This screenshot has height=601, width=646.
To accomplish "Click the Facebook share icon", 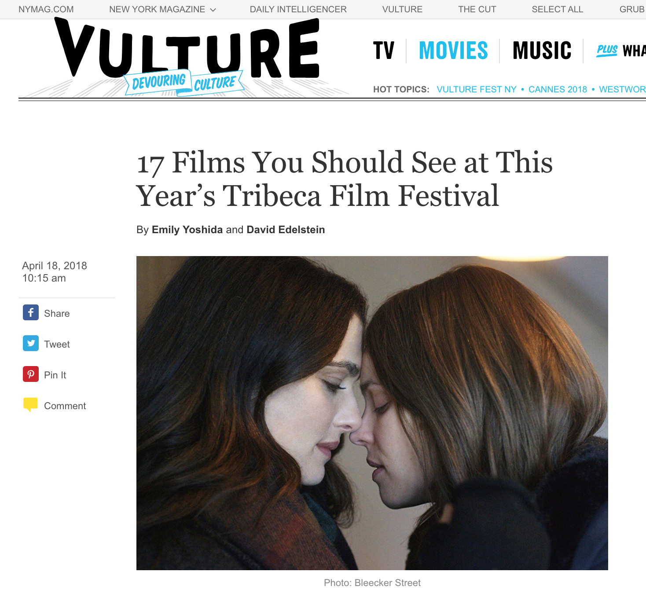I will pyautogui.click(x=31, y=313).
